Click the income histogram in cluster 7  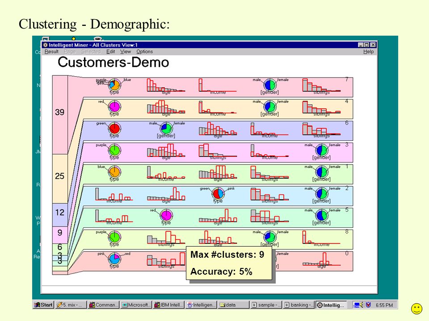tap(218, 85)
